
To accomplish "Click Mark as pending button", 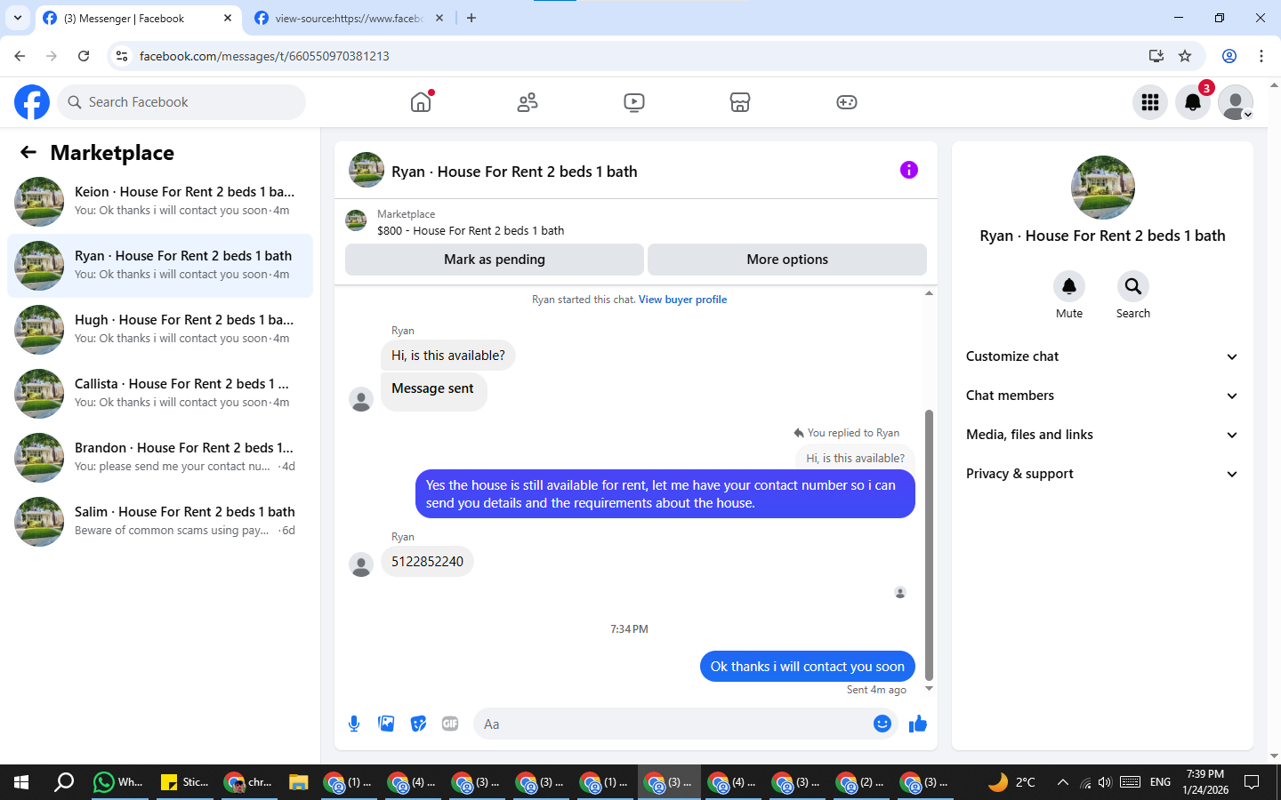I will click(495, 260).
